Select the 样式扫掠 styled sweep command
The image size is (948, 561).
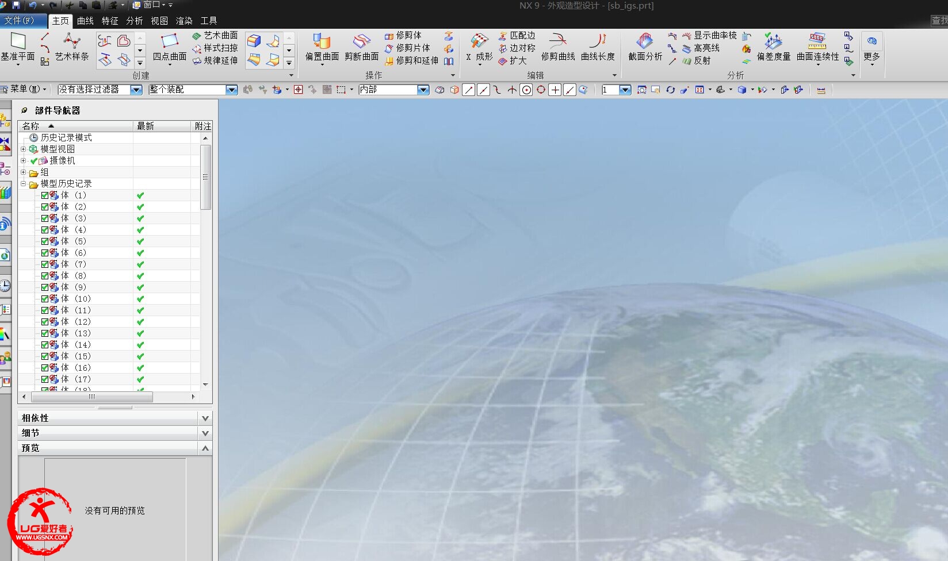click(x=215, y=48)
